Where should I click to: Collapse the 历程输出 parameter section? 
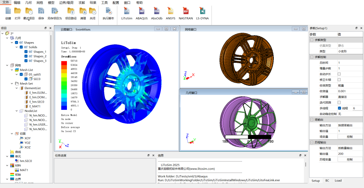click(x=312, y=142)
